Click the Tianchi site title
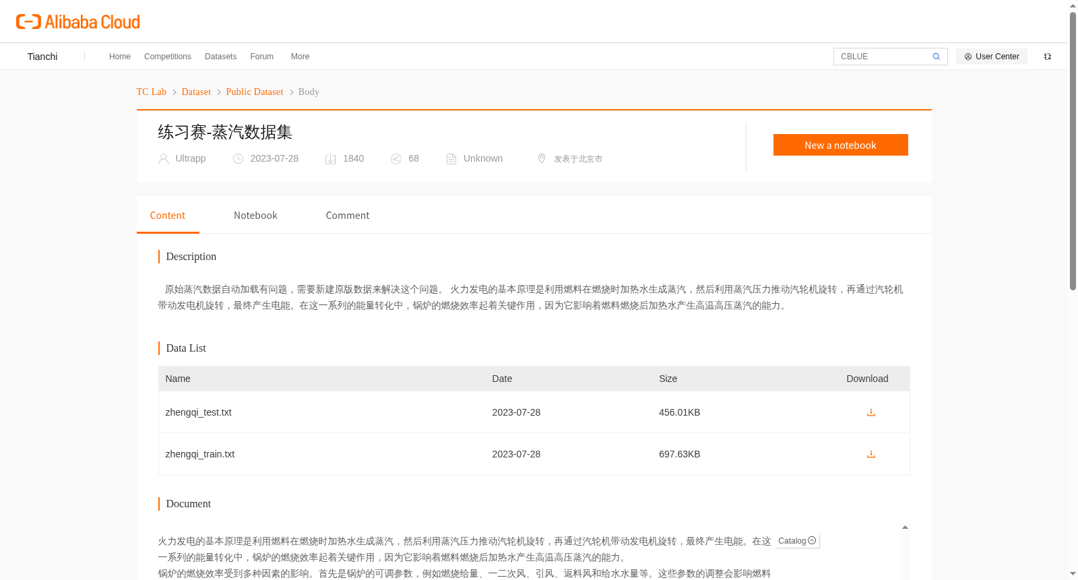The image size is (1078, 580). 42,57
